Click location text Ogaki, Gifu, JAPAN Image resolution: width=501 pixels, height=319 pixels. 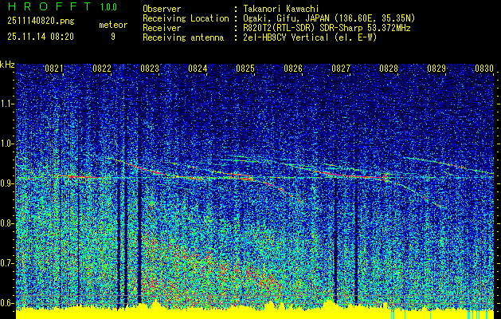[x=286, y=18]
